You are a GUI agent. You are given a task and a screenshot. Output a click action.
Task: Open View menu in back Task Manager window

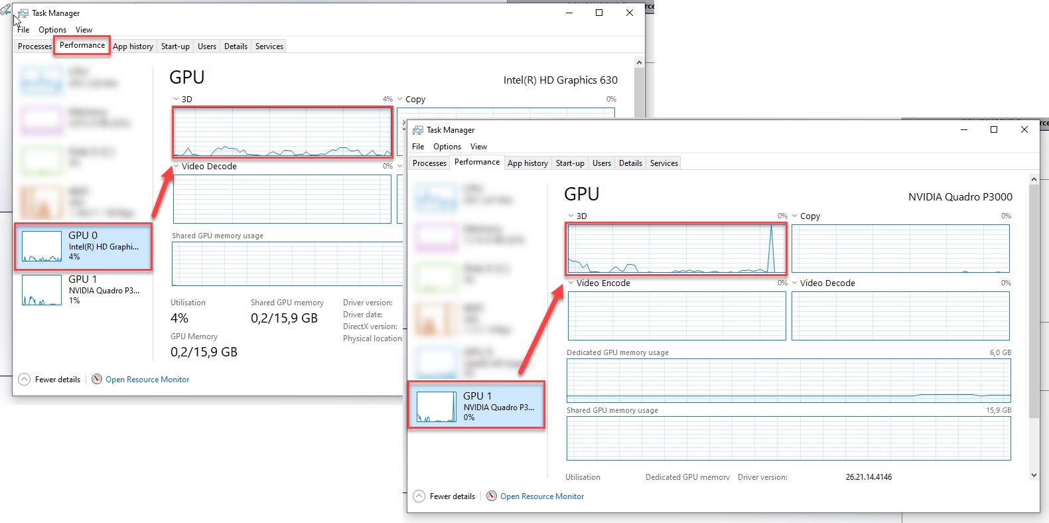[84, 30]
